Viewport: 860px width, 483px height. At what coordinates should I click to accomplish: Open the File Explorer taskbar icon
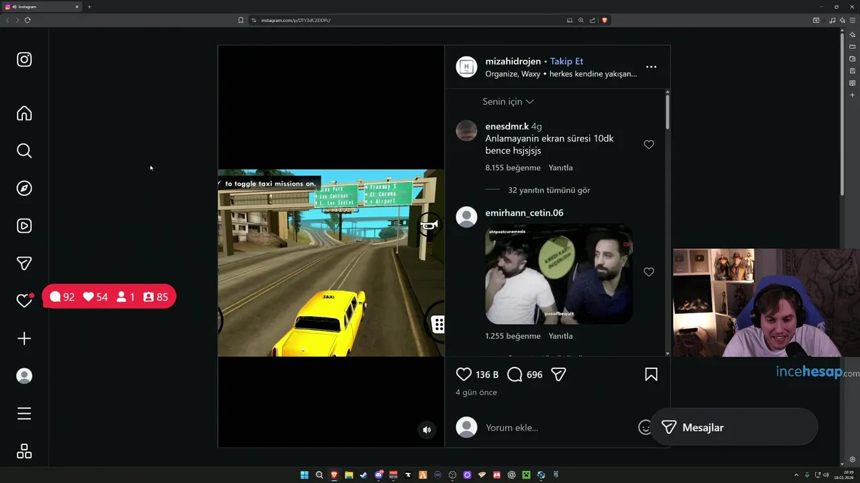click(349, 475)
